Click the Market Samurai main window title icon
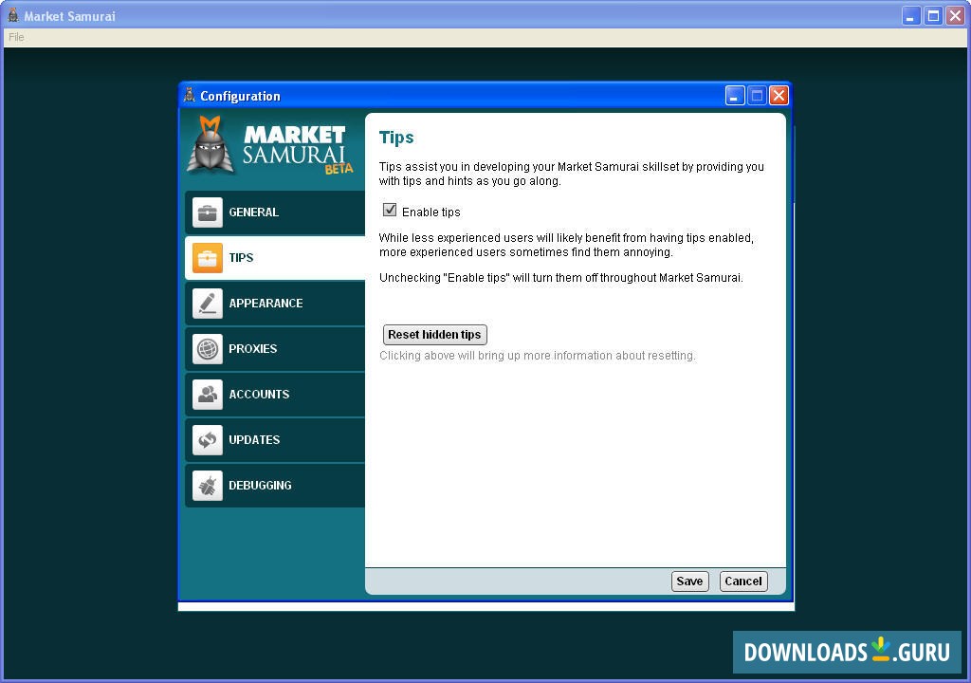The width and height of the screenshot is (971, 683). point(13,15)
